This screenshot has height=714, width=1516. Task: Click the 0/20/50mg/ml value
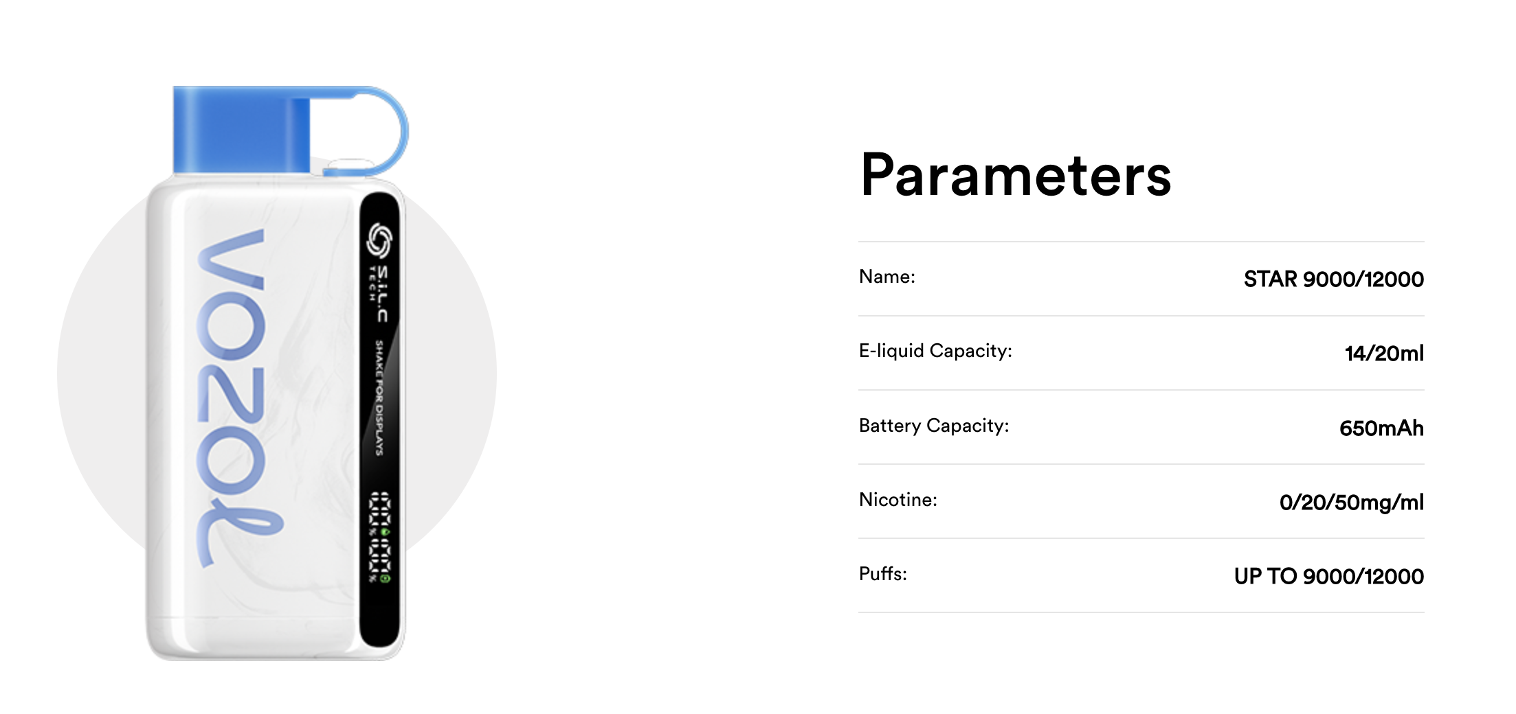[1351, 503]
